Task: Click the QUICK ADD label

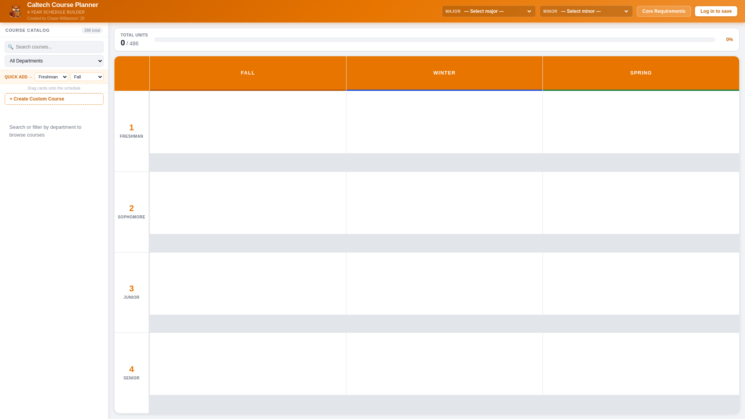Action: (18, 77)
